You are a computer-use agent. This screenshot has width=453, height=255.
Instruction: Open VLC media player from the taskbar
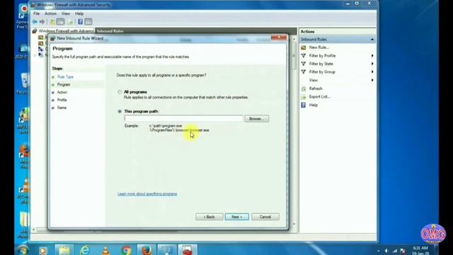pos(105,250)
